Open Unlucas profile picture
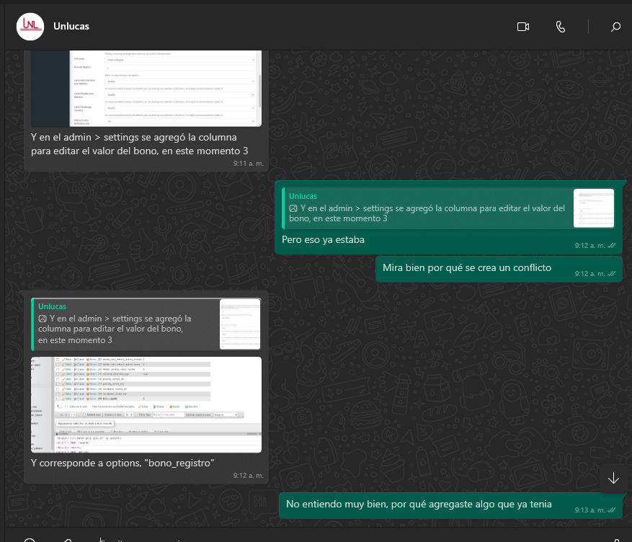632x542 pixels. [30, 27]
